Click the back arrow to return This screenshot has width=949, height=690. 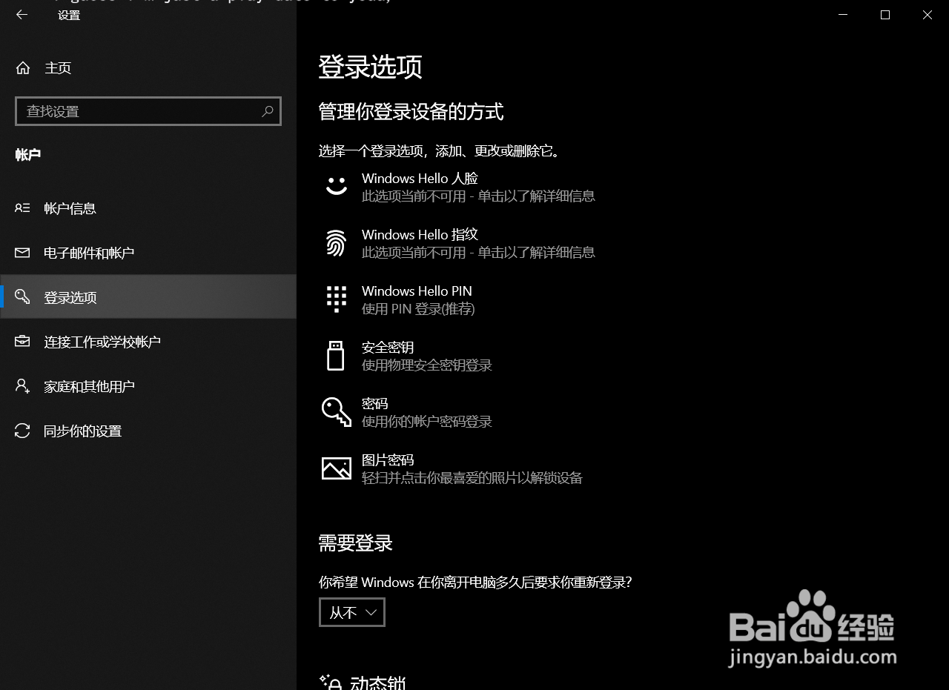point(22,14)
